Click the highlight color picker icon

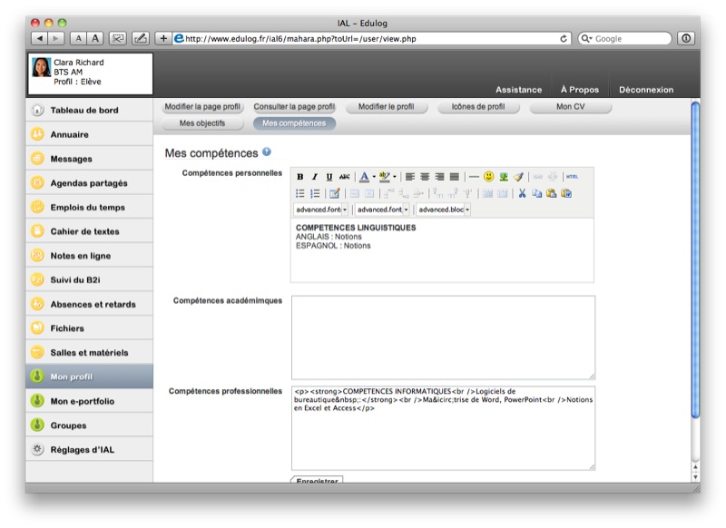click(x=385, y=177)
